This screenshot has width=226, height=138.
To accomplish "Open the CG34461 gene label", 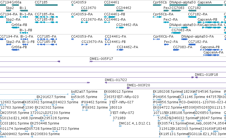I will pyautogui.click(x=112, y=2).
